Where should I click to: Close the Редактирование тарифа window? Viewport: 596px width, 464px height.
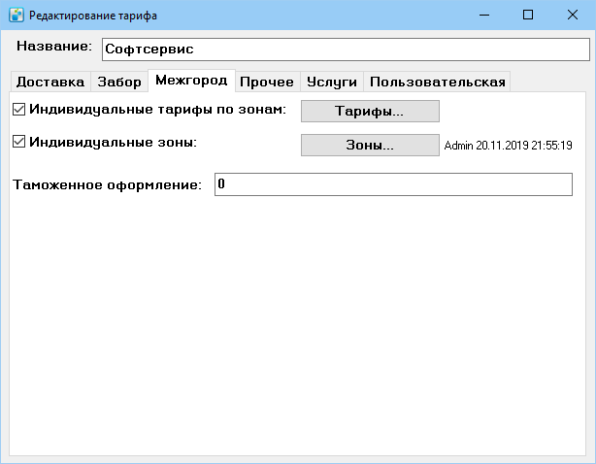(x=573, y=16)
